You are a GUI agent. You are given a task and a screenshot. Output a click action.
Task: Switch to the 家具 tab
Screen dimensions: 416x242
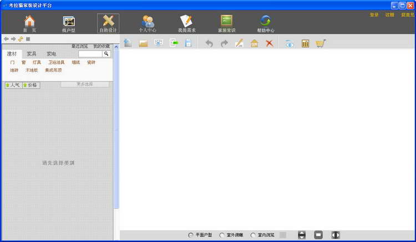[31, 54]
